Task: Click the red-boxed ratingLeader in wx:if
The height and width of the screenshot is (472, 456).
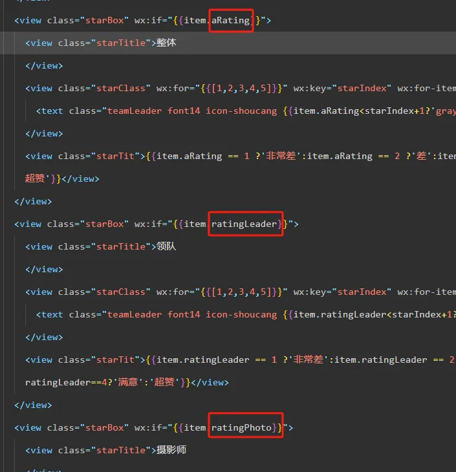Action: [246, 224]
